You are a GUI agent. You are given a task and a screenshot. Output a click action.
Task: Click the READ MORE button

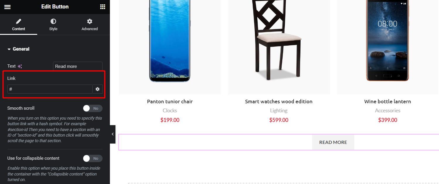(333, 142)
